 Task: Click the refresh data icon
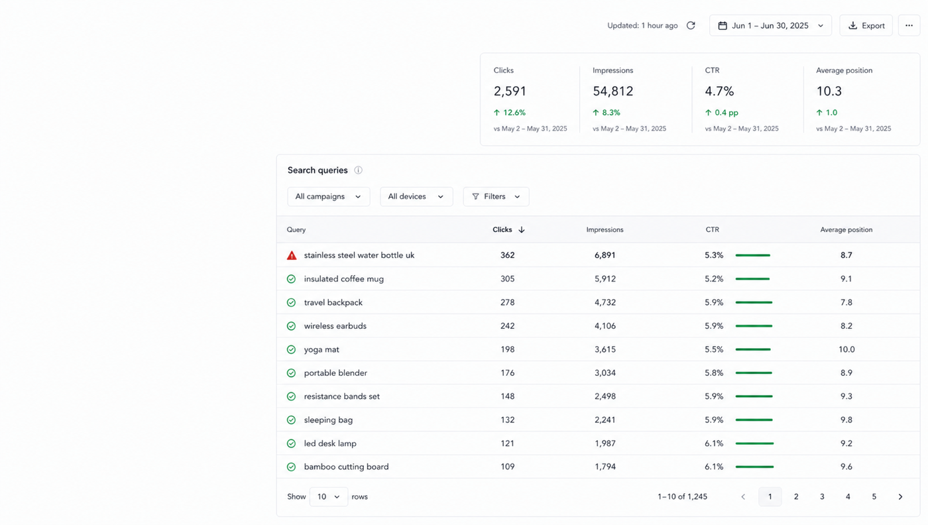(x=691, y=26)
